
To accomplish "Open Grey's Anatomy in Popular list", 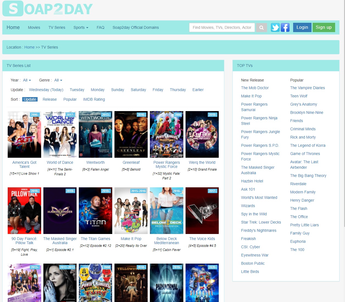I will click(304, 104).
